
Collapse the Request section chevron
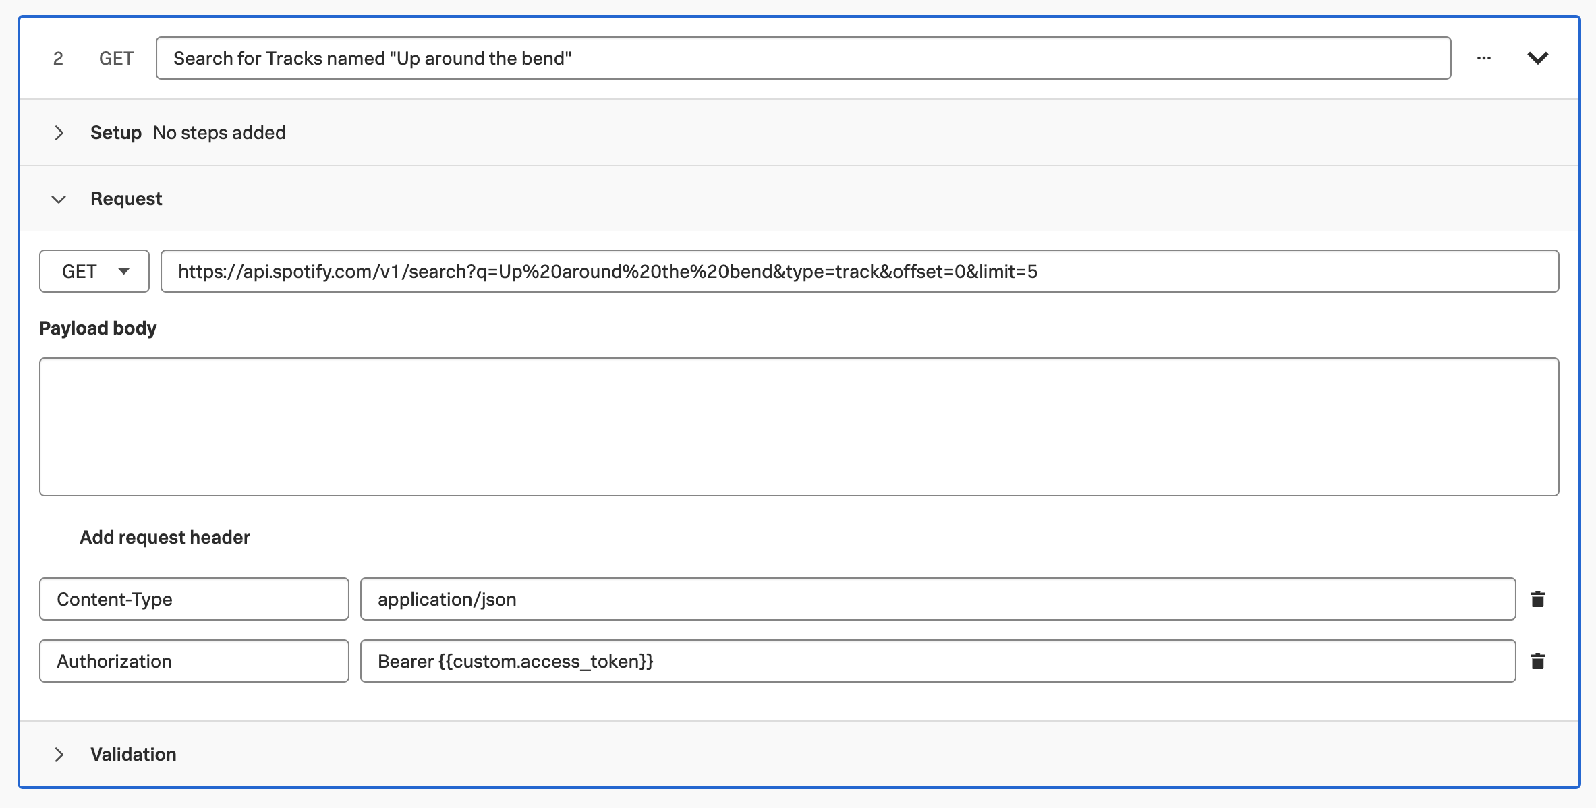59,199
